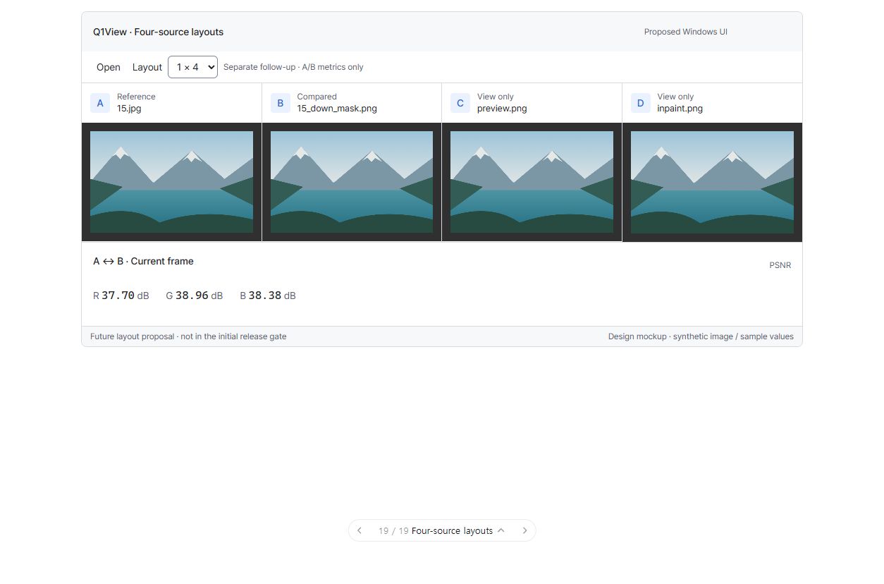Click the source D badge icon
The height and width of the screenshot is (584, 884).
coord(640,103)
